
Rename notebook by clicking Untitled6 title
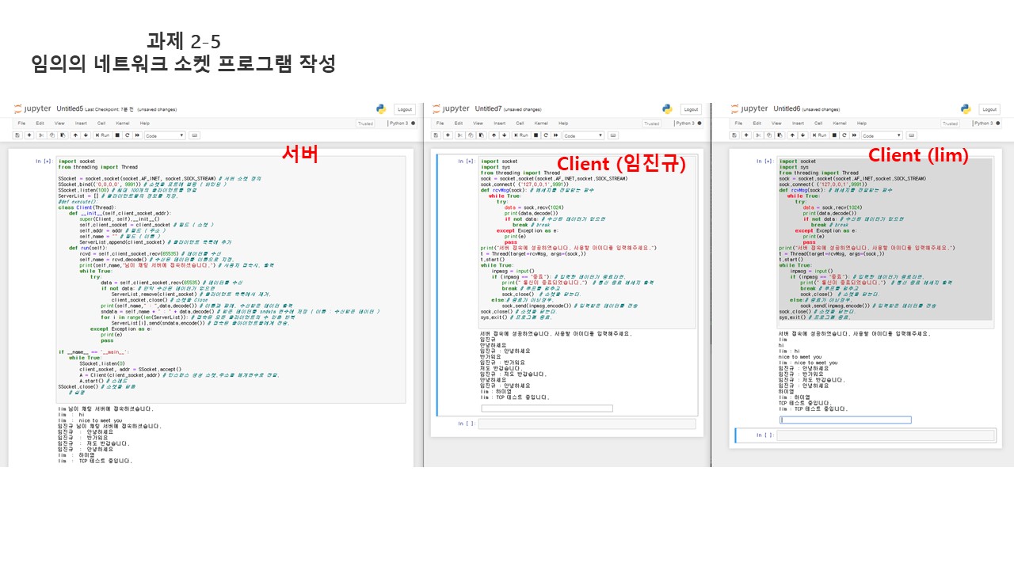point(787,109)
